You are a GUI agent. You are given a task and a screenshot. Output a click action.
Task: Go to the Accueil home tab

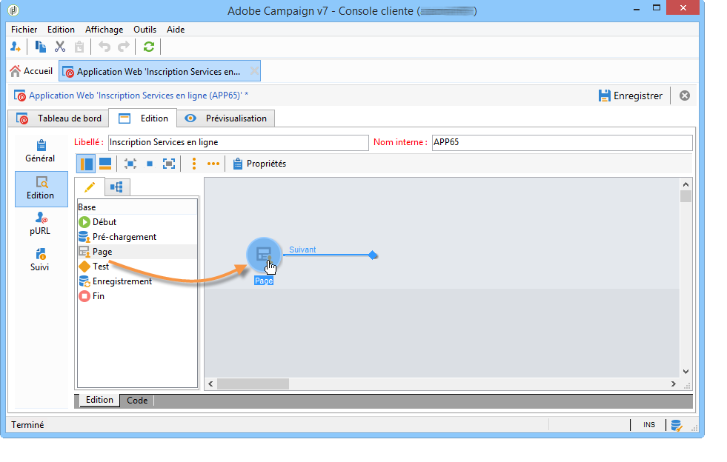(x=31, y=71)
